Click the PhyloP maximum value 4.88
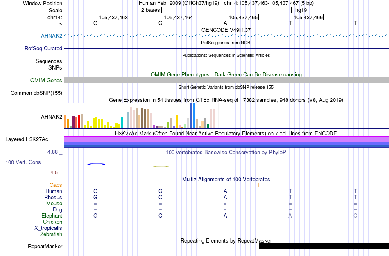 [x=52, y=152]
